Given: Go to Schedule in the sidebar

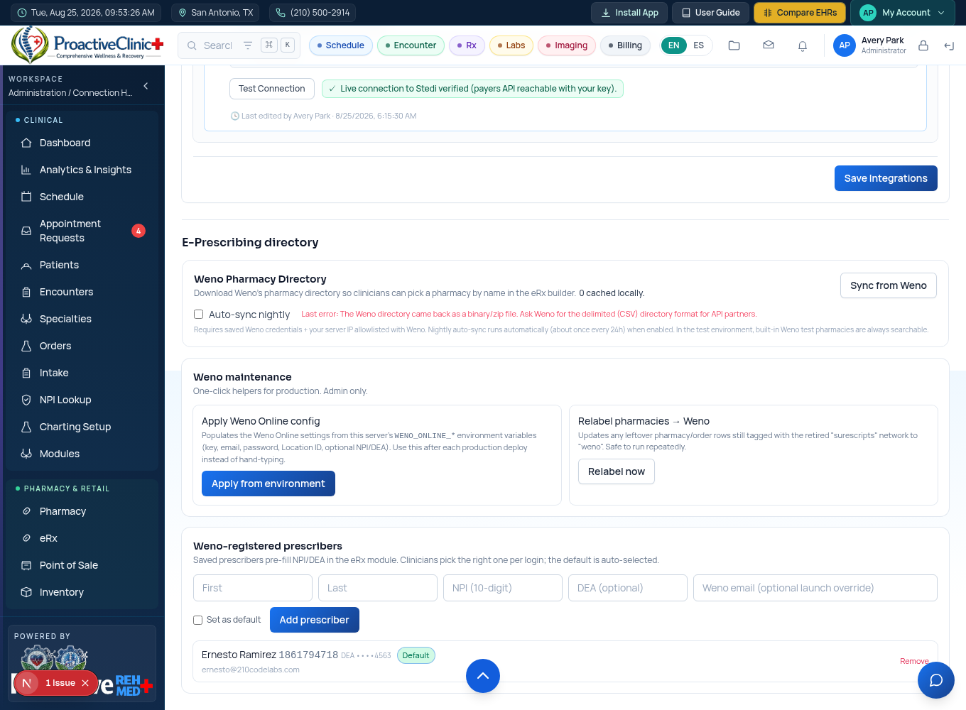Looking at the screenshot, I should coord(82,197).
